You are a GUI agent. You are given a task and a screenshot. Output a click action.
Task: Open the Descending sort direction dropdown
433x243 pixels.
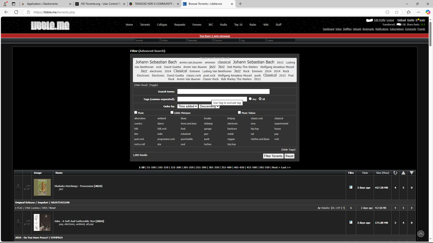point(209,106)
